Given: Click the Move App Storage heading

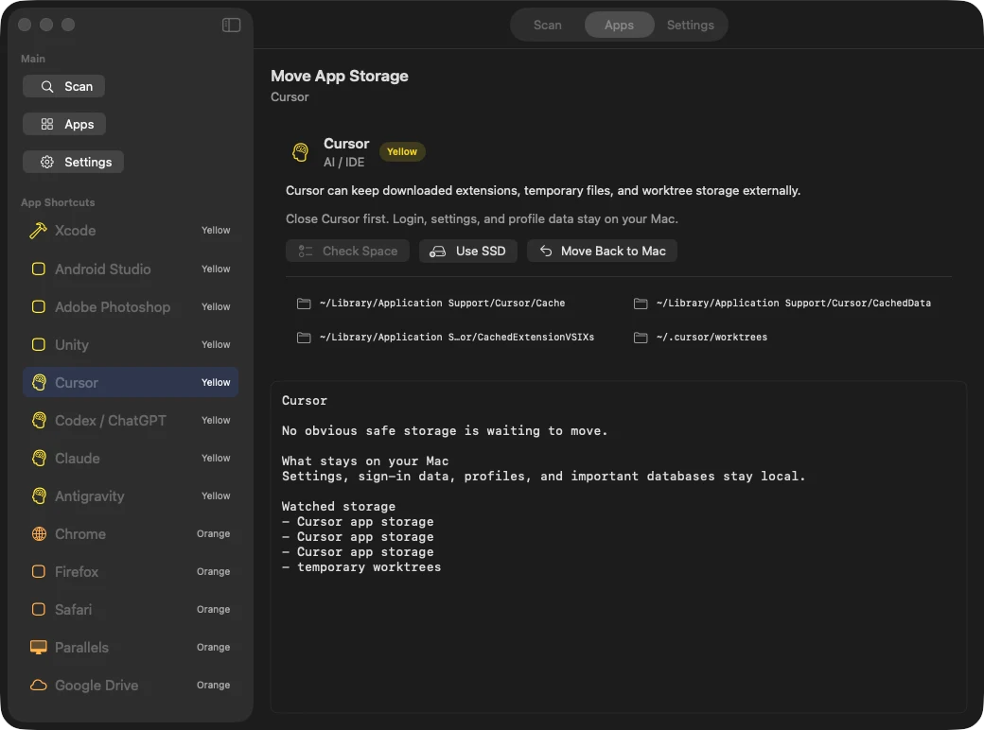Looking at the screenshot, I should (x=340, y=76).
